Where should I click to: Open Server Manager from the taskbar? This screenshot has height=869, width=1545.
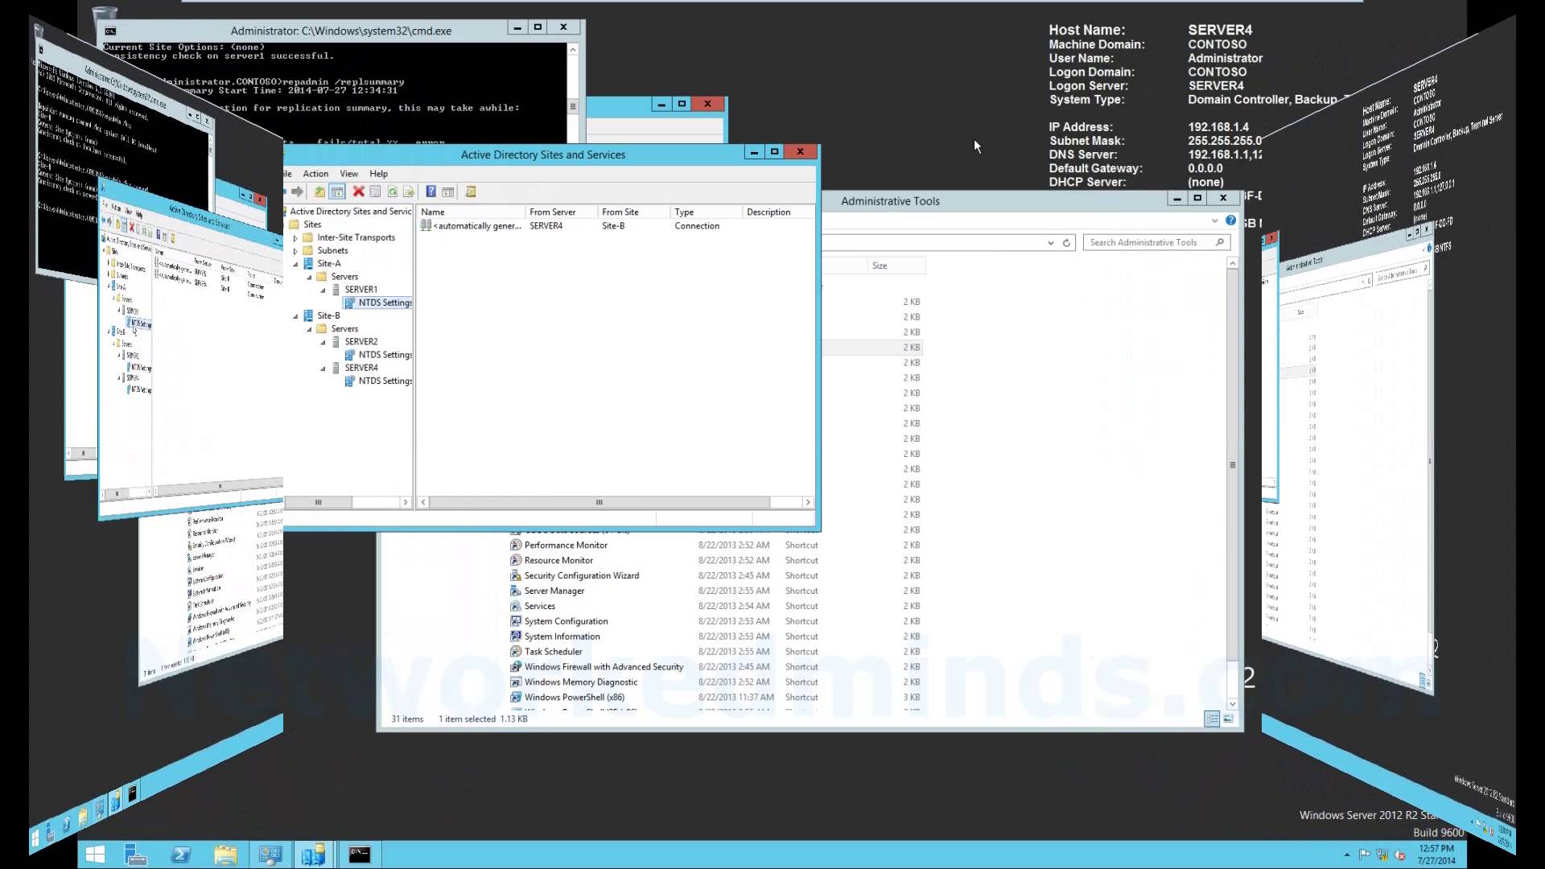coord(136,855)
